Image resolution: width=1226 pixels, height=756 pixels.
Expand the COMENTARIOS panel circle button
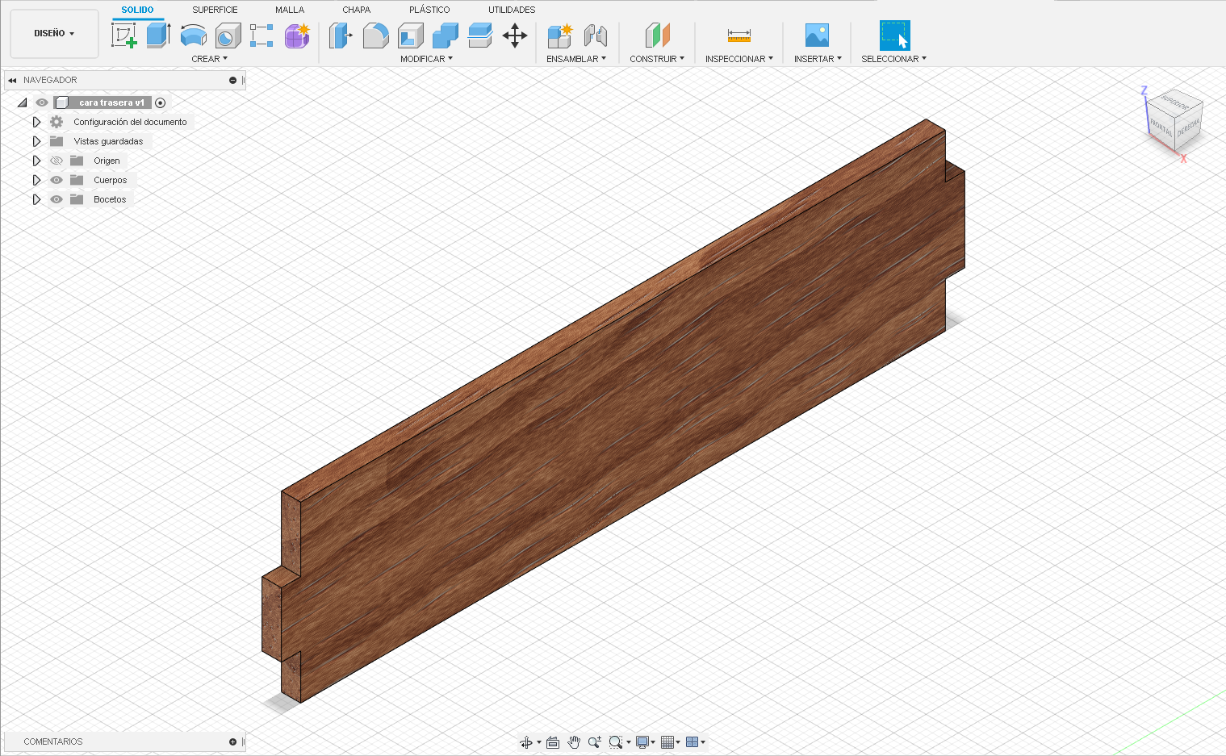tap(232, 741)
